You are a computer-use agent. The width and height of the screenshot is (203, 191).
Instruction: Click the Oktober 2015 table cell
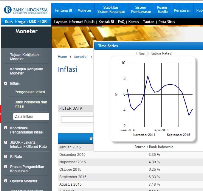pyautogui.click(x=103, y=169)
